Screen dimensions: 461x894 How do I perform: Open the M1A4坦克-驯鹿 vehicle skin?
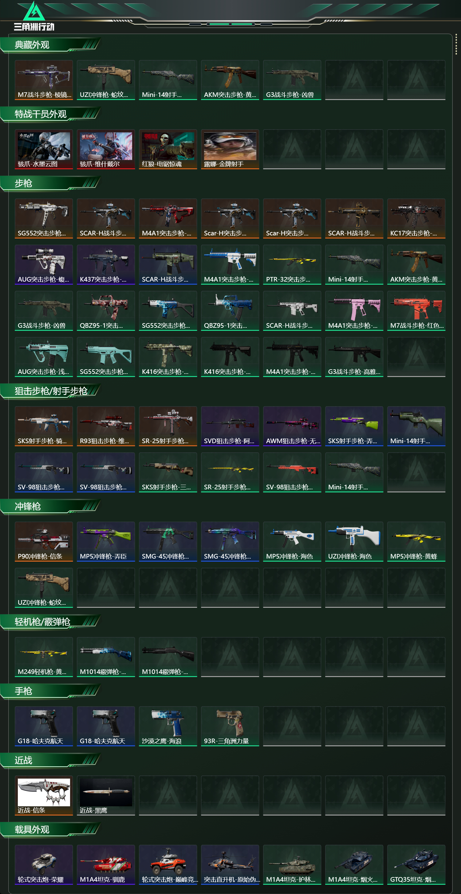pyautogui.click(x=106, y=864)
